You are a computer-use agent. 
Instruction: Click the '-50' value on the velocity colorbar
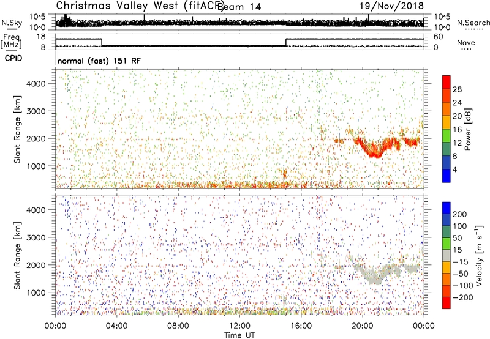(x=461, y=274)
